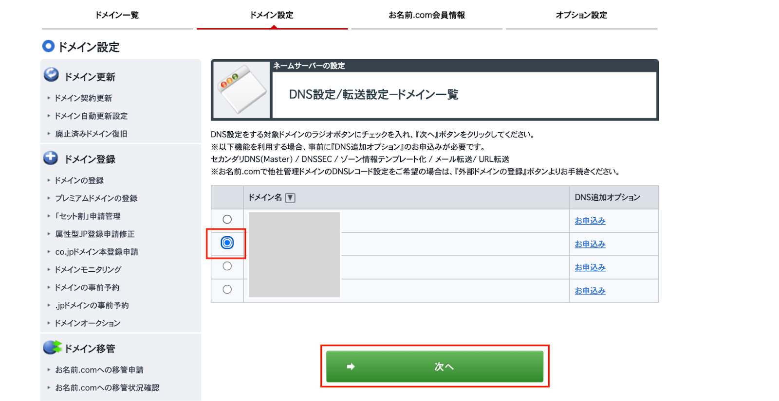Open ドメインの登録 in the sidebar
This screenshot has width=779, height=401.
pos(79,180)
